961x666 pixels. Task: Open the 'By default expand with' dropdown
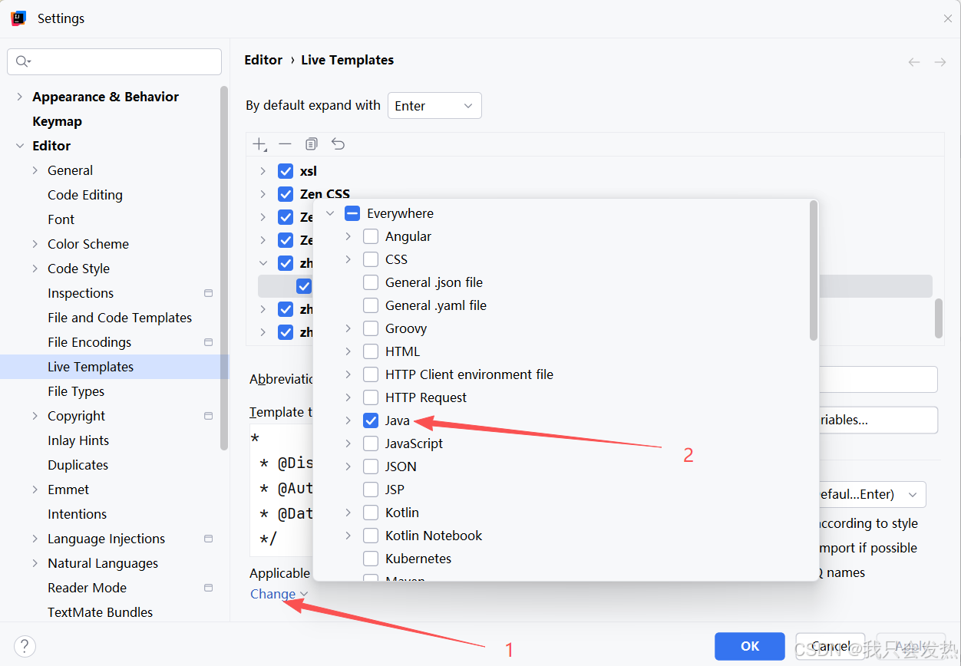click(434, 106)
